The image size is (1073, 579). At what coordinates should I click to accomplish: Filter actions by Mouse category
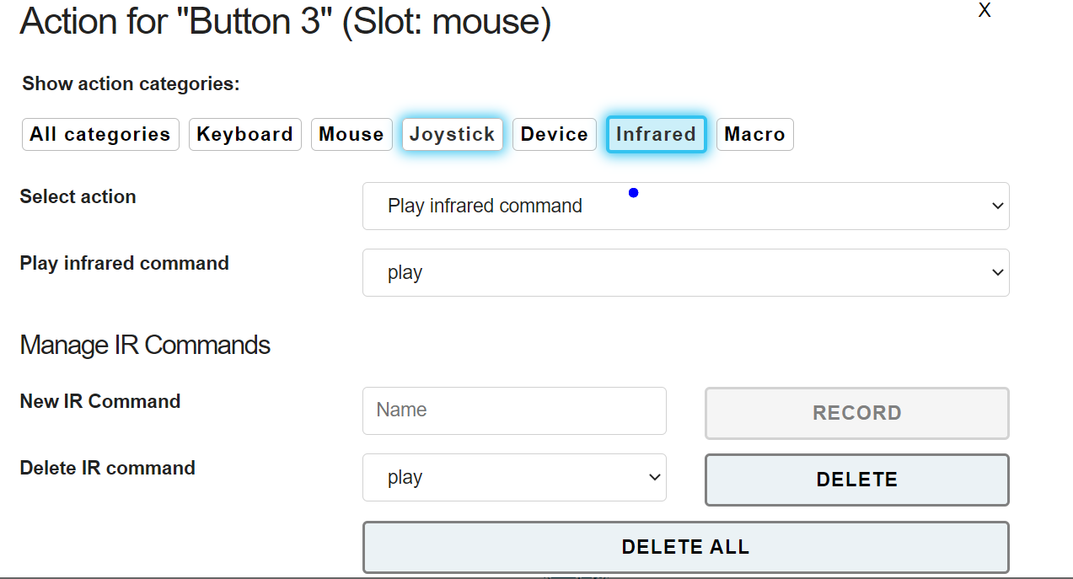click(x=351, y=134)
